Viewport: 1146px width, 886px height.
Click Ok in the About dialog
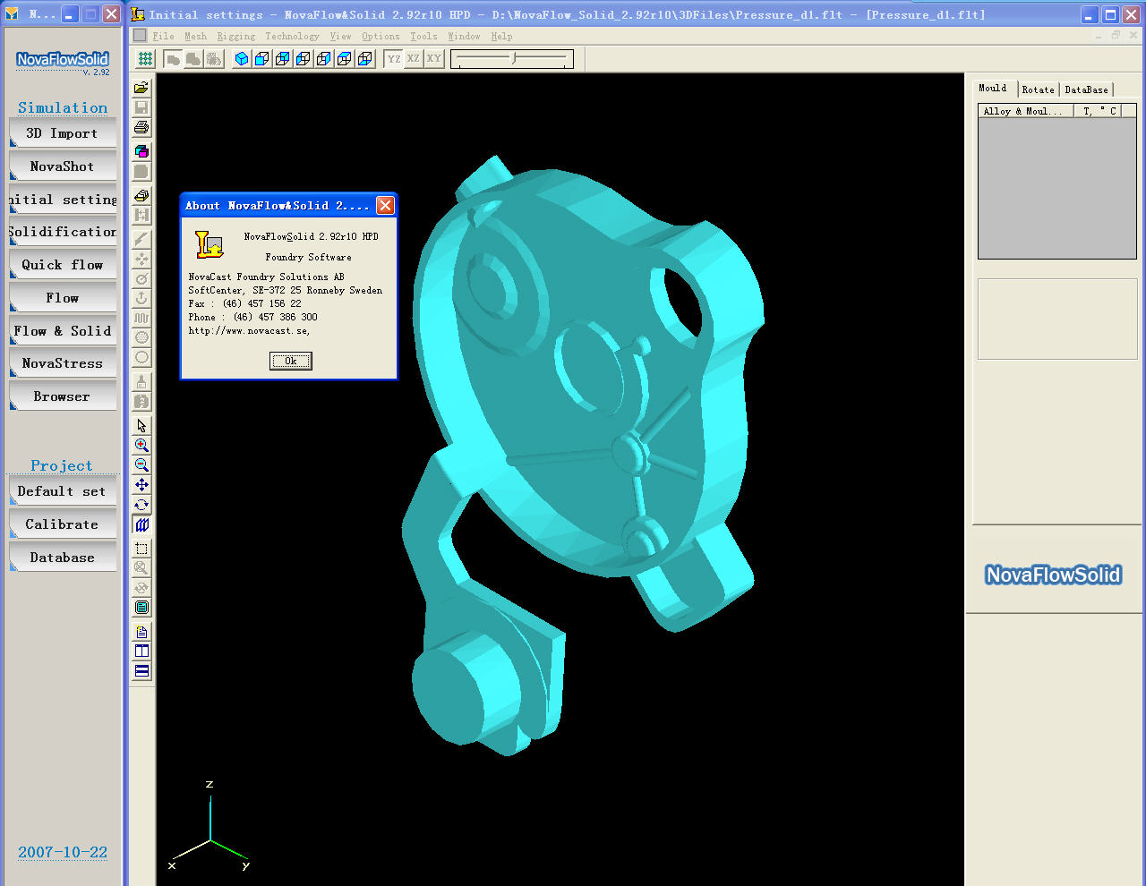pyautogui.click(x=291, y=361)
